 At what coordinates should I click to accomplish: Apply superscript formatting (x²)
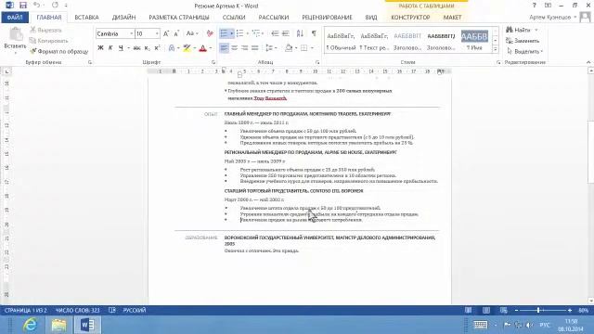[x=157, y=48]
